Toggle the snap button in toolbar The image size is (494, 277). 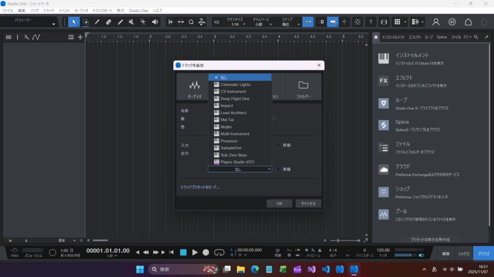coord(308,22)
